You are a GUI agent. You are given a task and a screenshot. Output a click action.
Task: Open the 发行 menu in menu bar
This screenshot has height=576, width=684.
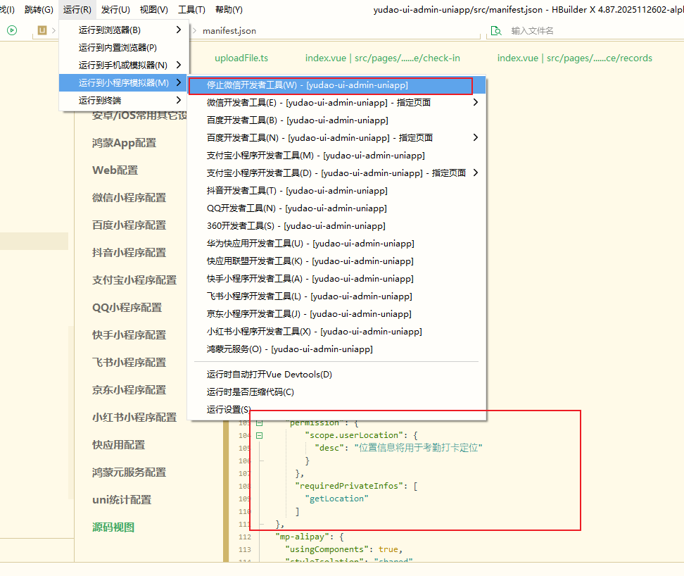click(x=115, y=10)
